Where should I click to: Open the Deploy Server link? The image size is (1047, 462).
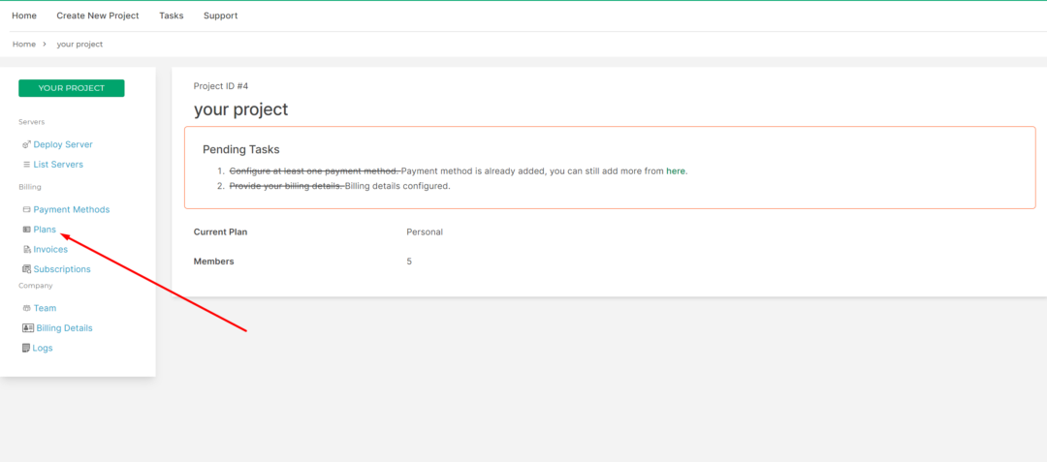coord(63,144)
